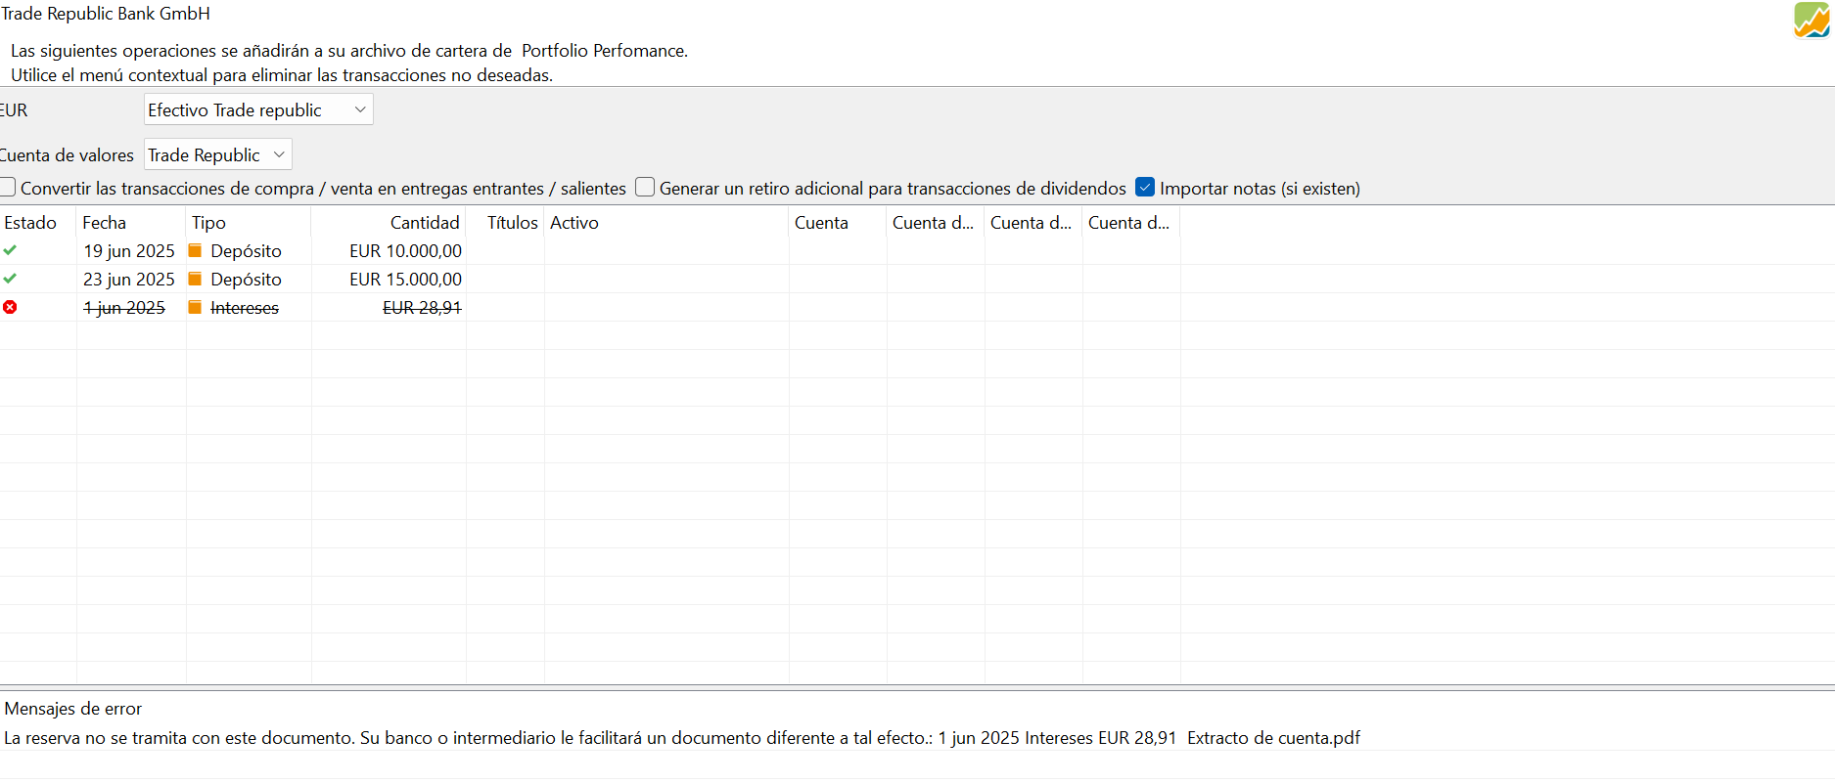
Task: Tick 'Generar un retiro adicional' for dividends
Action: pyautogui.click(x=645, y=187)
